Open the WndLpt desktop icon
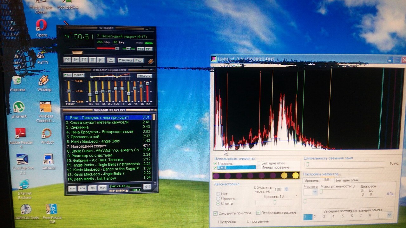 (x=47, y=137)
